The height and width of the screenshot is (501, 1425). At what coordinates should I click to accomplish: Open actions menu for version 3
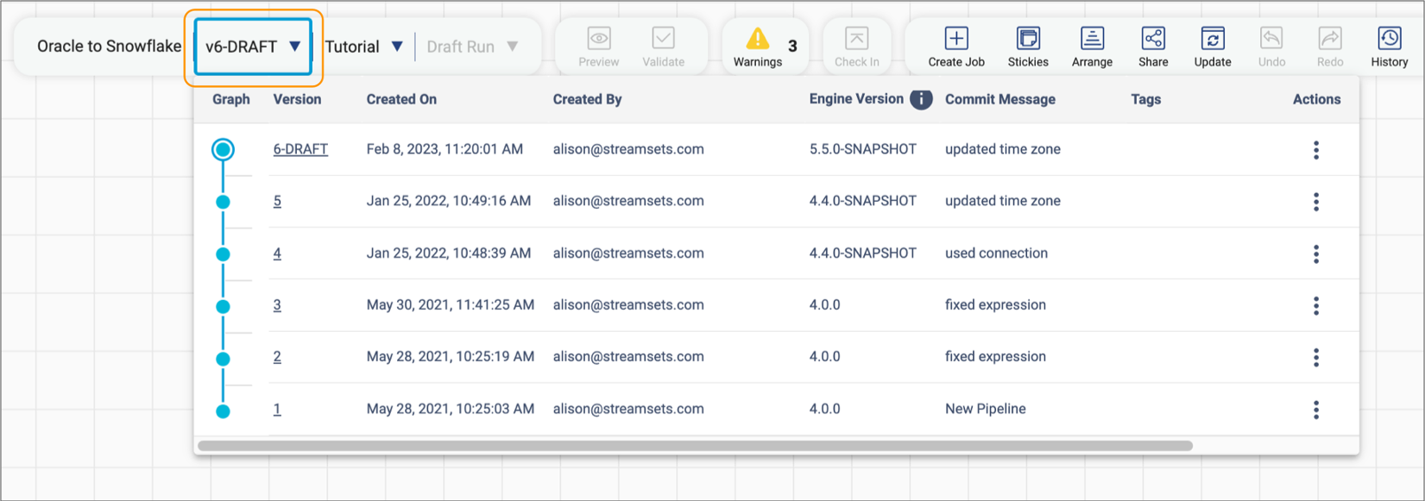point(1316,305)
